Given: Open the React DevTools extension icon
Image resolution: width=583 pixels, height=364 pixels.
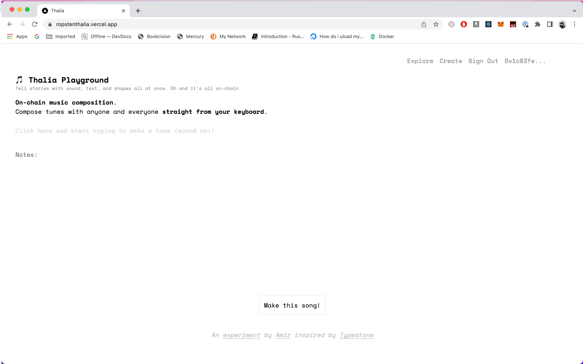Looking at the screenshot, I should 488,24.
